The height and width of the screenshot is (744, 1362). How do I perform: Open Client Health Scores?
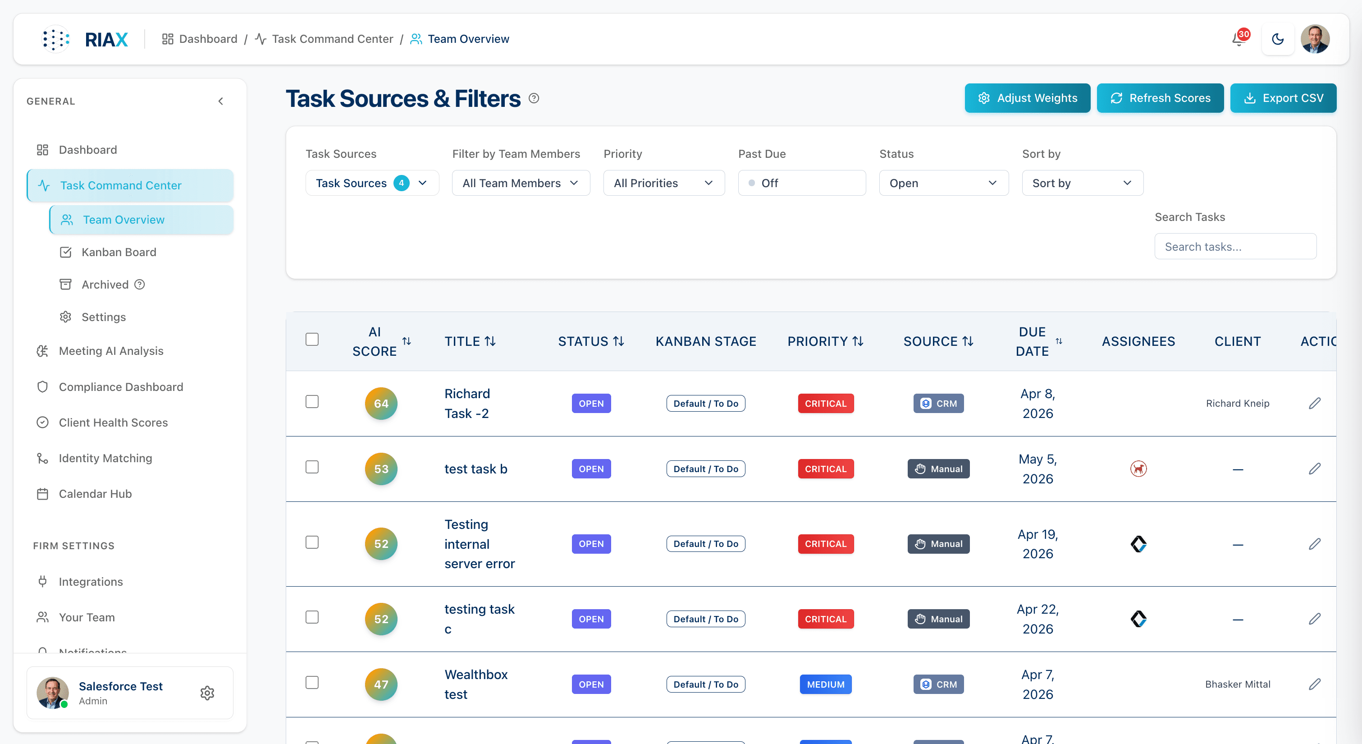pos(130,423)
